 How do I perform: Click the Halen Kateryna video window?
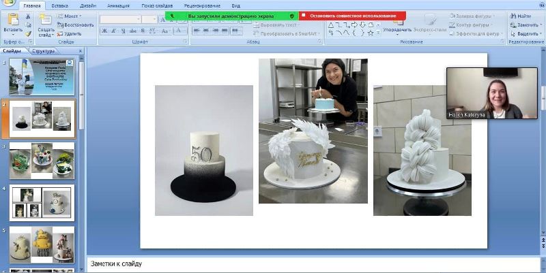tap(492, 93)
